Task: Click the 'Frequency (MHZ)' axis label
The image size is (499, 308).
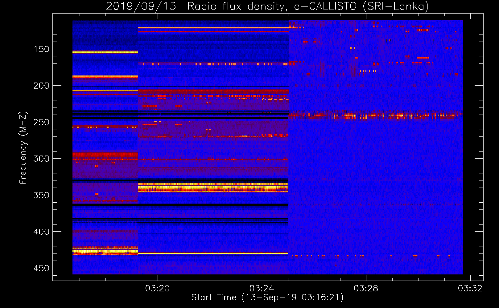Action: click(23, 148)
